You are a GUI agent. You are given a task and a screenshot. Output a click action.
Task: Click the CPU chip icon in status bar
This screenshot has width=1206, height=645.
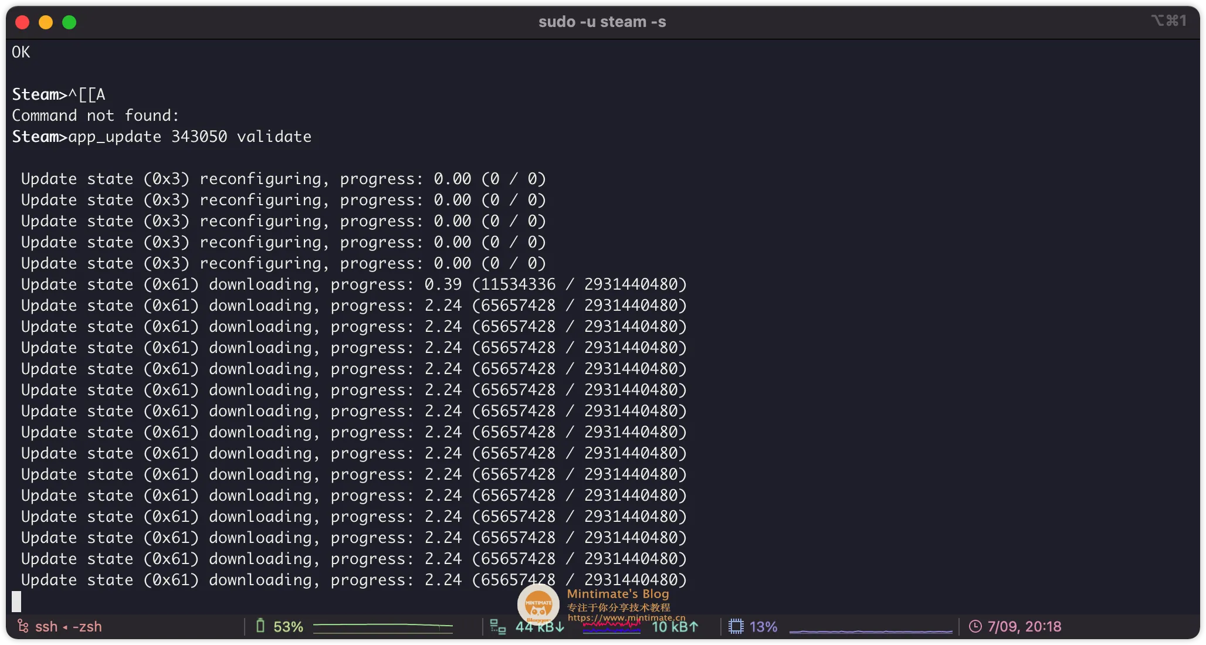pos(736,627)
